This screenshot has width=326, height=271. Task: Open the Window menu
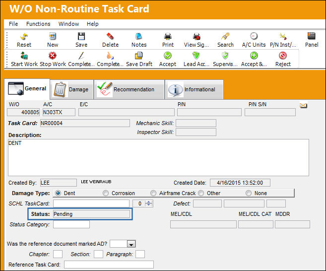pyautogui.click(x=68, y=24)
